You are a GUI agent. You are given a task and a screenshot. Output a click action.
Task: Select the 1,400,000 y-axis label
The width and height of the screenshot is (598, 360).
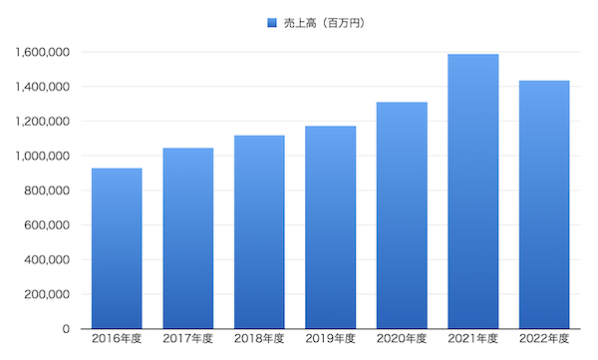[x=42, y=87]
